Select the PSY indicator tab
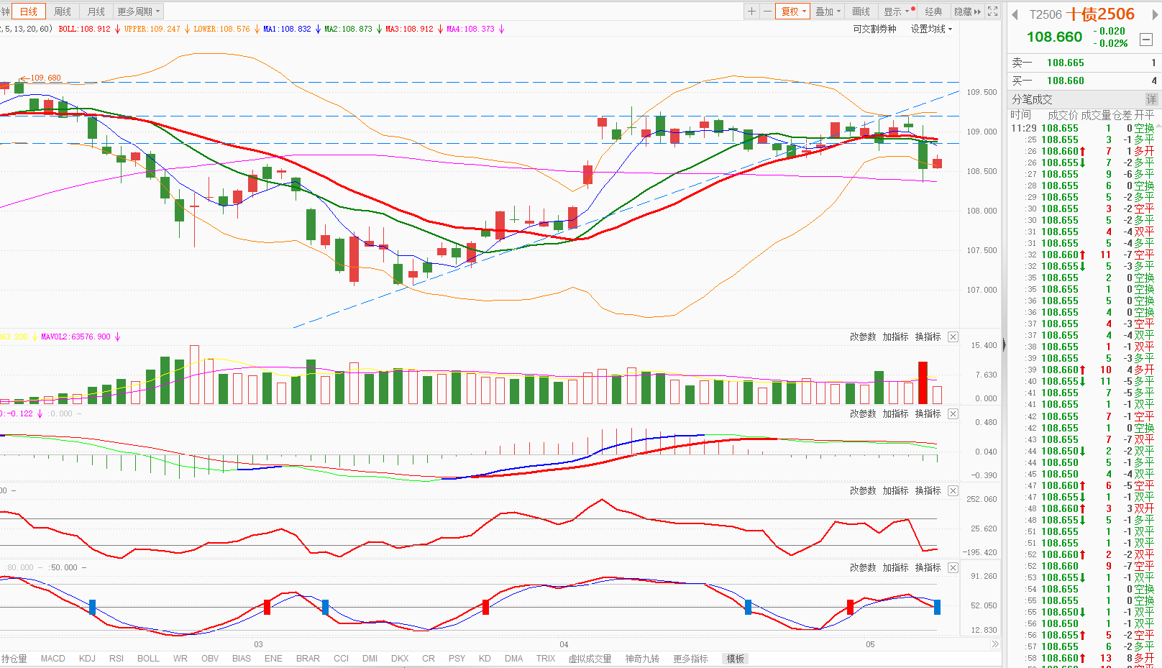 pyautogui.click(x=457, y=659)
